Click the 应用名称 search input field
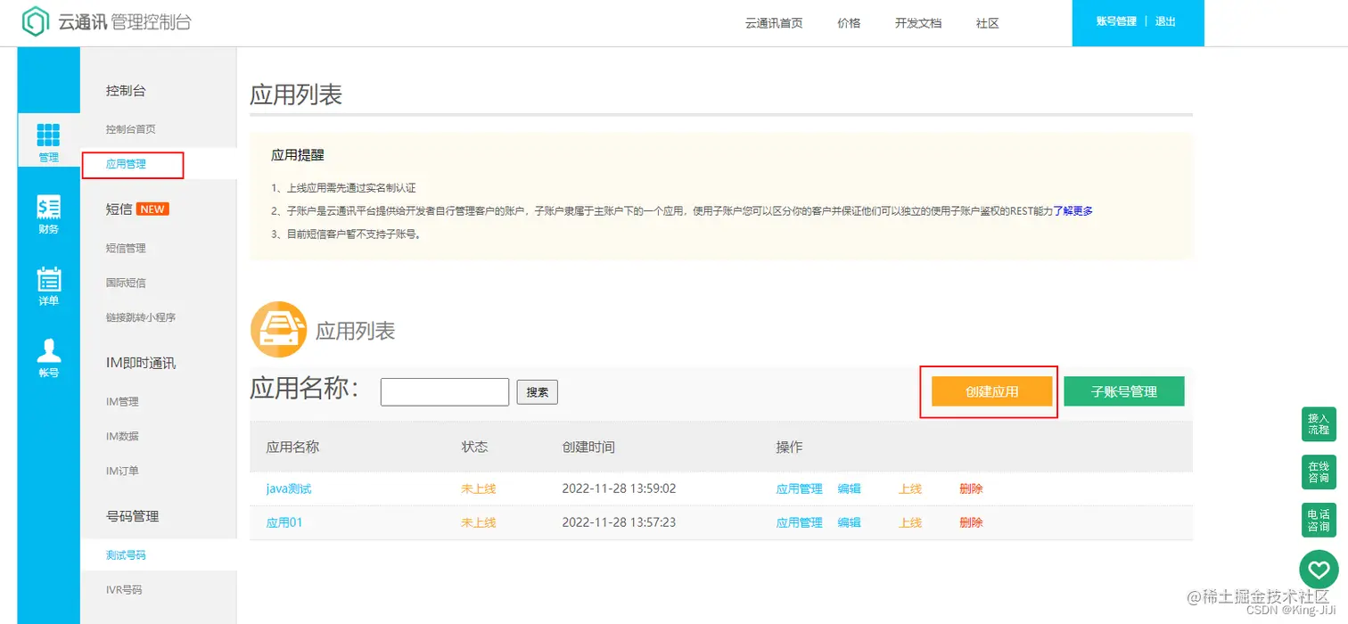The image size is (1348, 624). (x=444, y=390)
